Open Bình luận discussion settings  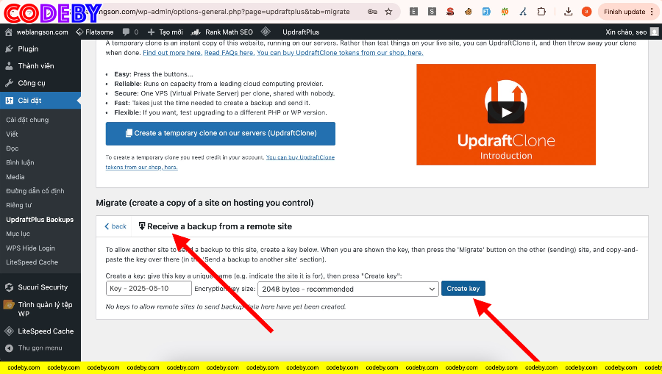[x=20, y=162]
